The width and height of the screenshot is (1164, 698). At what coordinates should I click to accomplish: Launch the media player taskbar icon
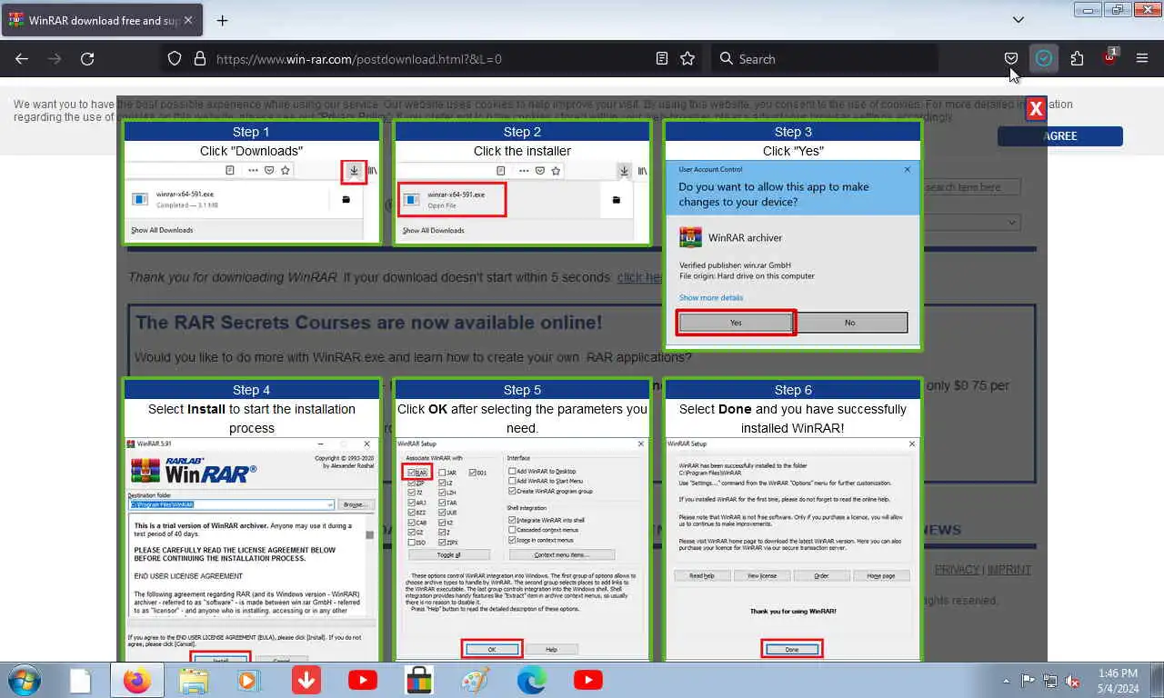247,680
